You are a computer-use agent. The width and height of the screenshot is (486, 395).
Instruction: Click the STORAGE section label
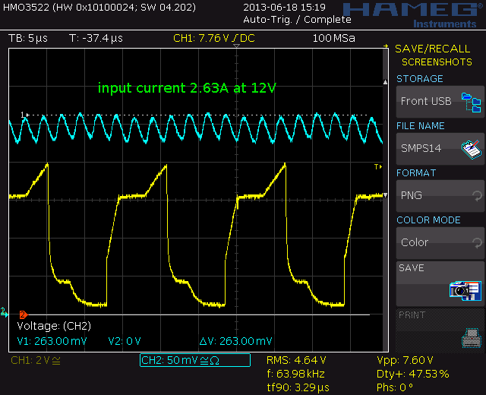coord(420,79)
